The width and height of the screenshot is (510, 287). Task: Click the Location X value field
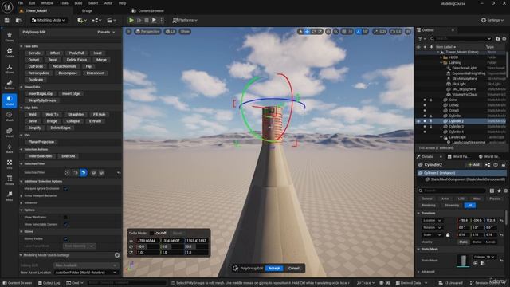(464, 220)
